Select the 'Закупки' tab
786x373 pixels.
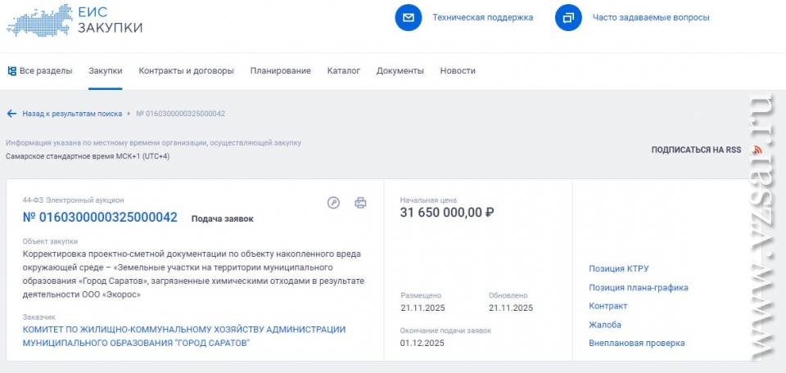click(x=106, y=71)
